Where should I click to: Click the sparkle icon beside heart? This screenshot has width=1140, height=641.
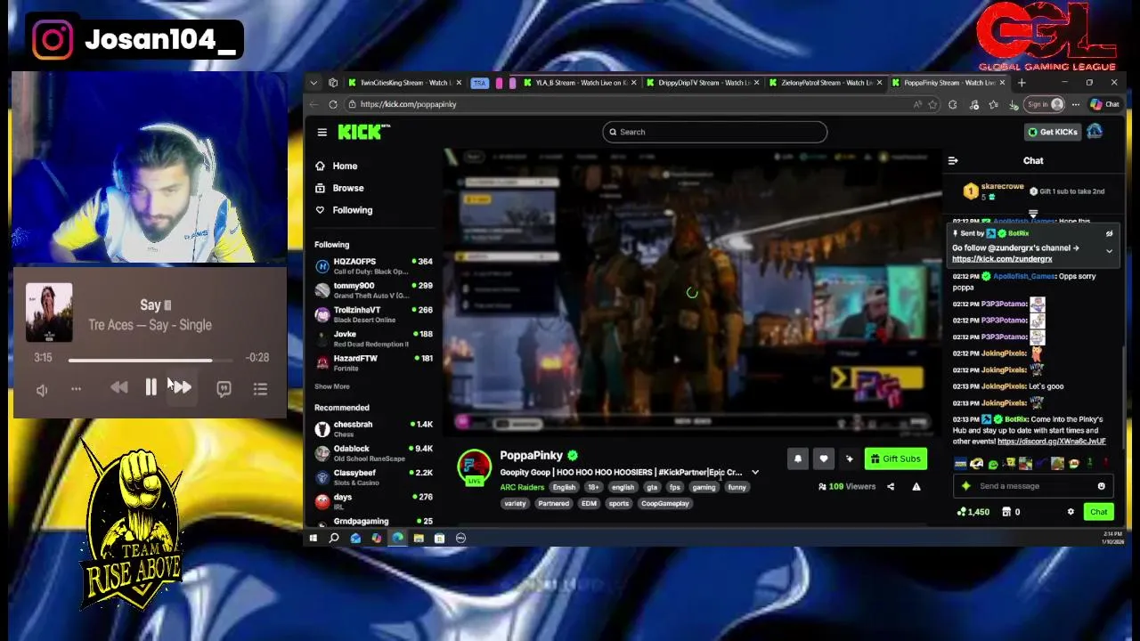(x=850, y=459)
